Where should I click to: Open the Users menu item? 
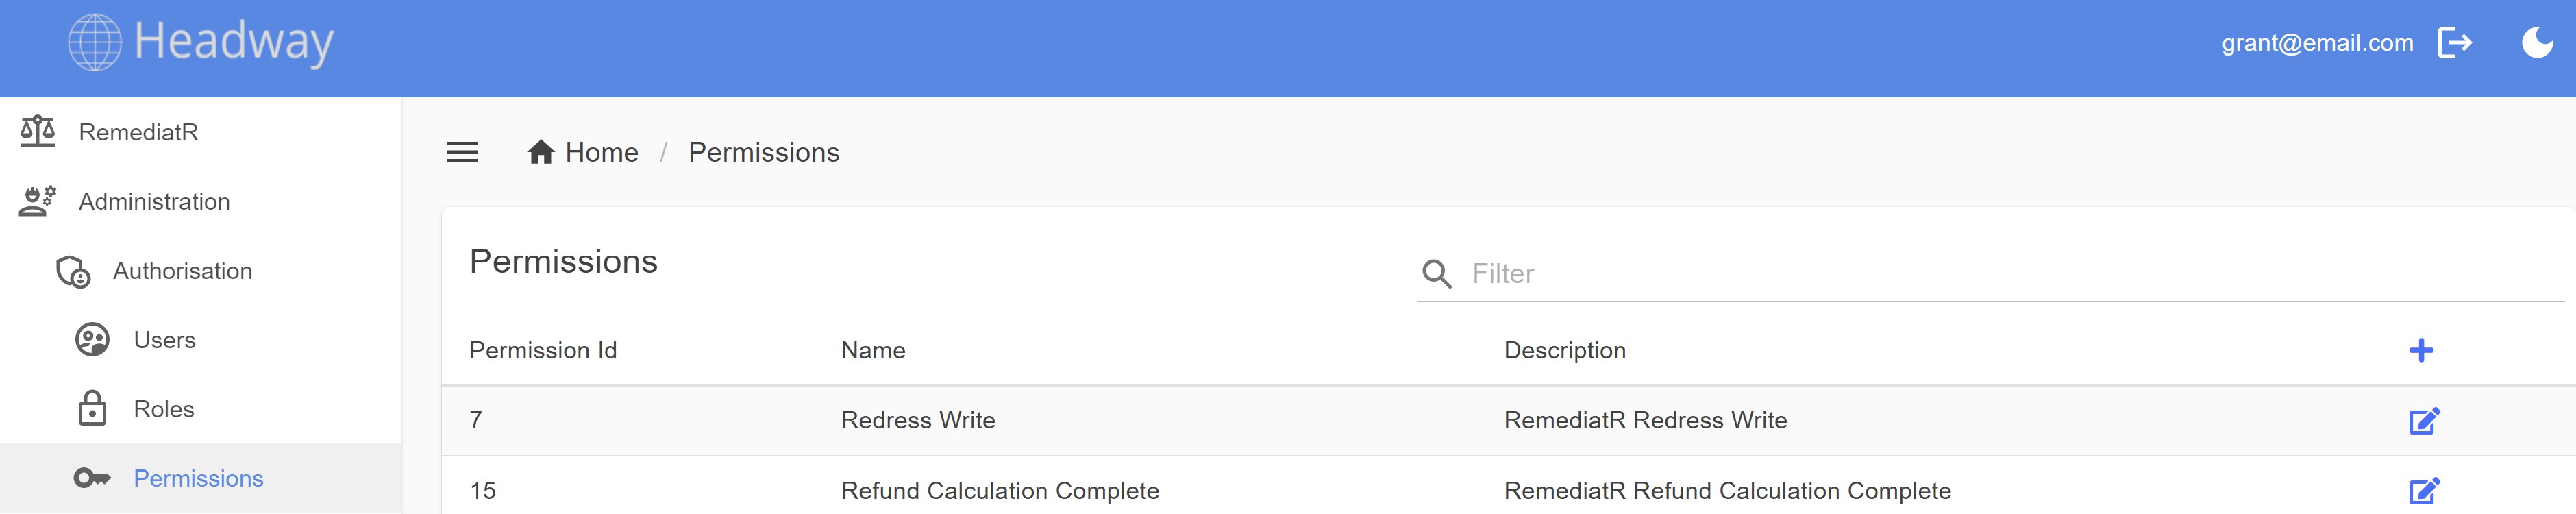[x=164, y=340]
